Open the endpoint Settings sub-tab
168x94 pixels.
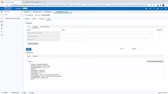(x=27, y=19)
